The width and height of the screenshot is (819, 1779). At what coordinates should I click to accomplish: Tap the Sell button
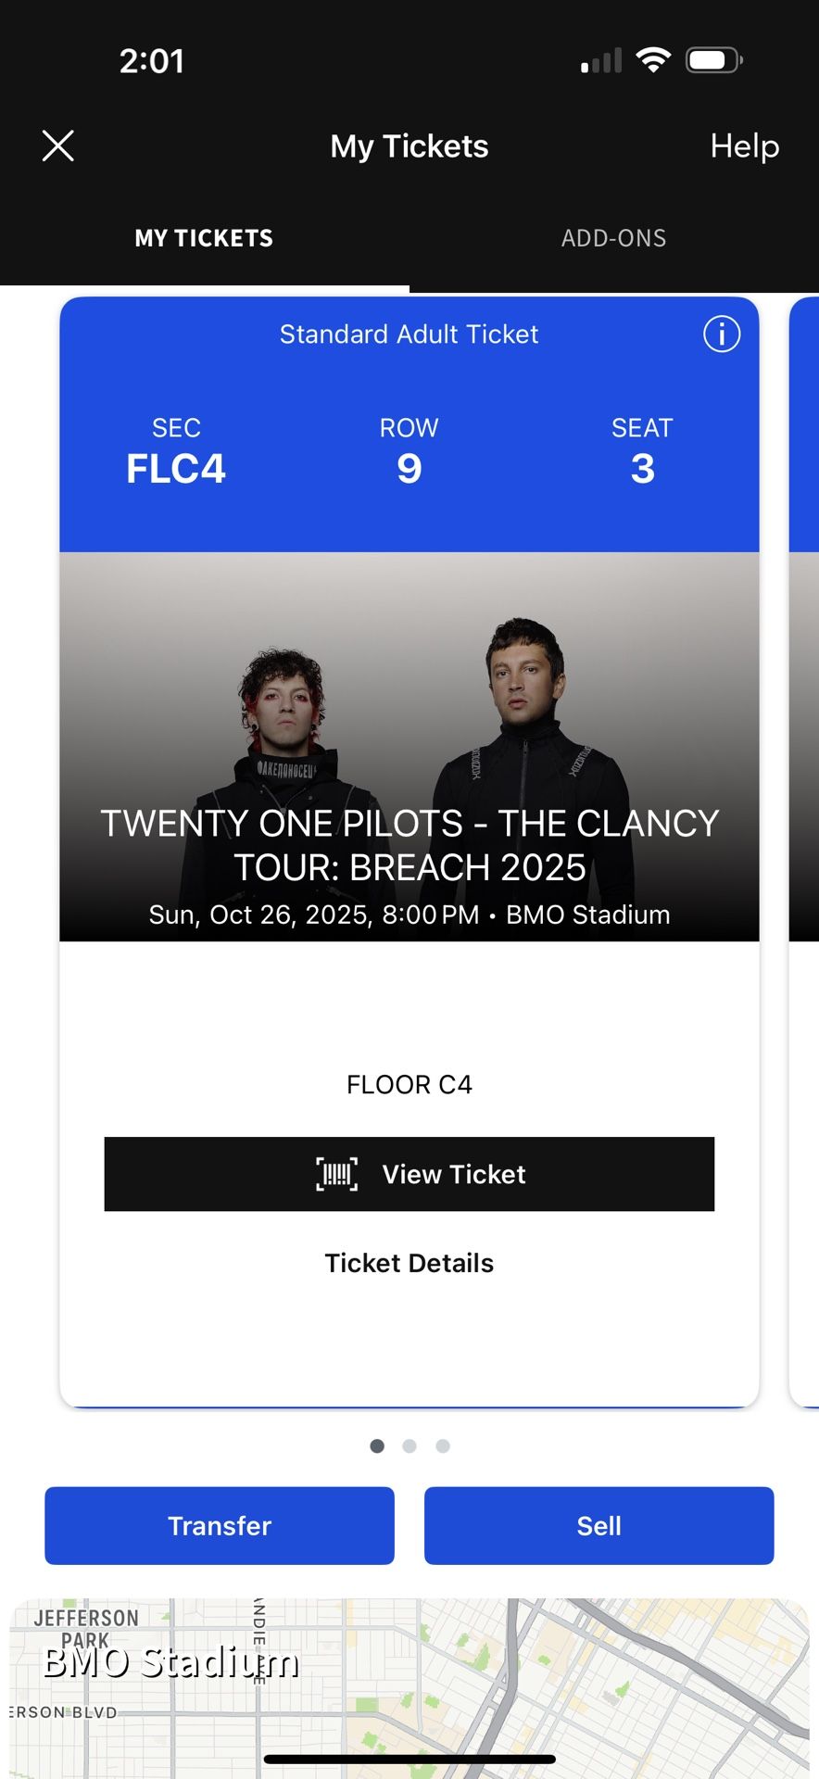[x=598, y=1525]
